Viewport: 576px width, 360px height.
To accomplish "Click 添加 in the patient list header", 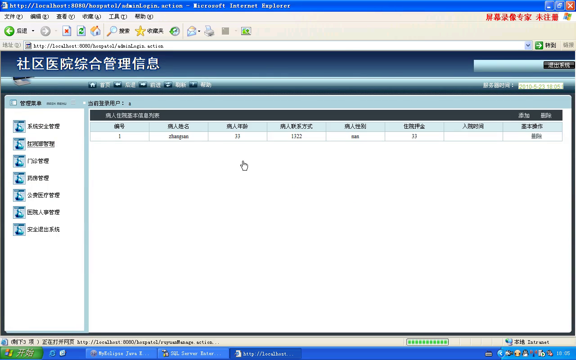I will [524, 116].
